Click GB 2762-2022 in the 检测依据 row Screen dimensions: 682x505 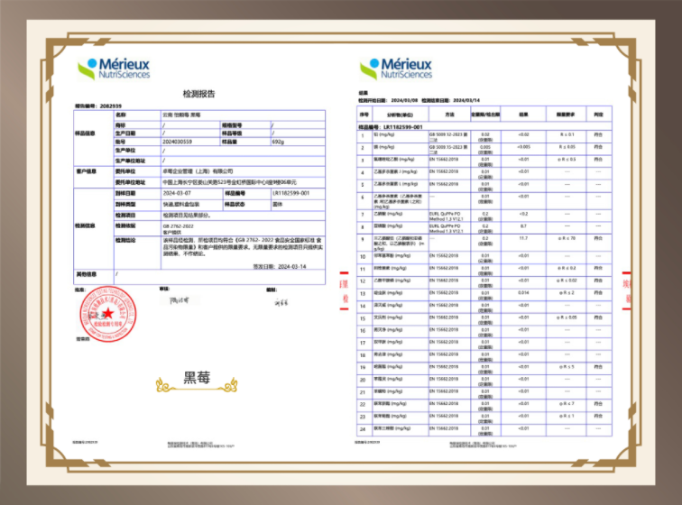click(178, 226)
